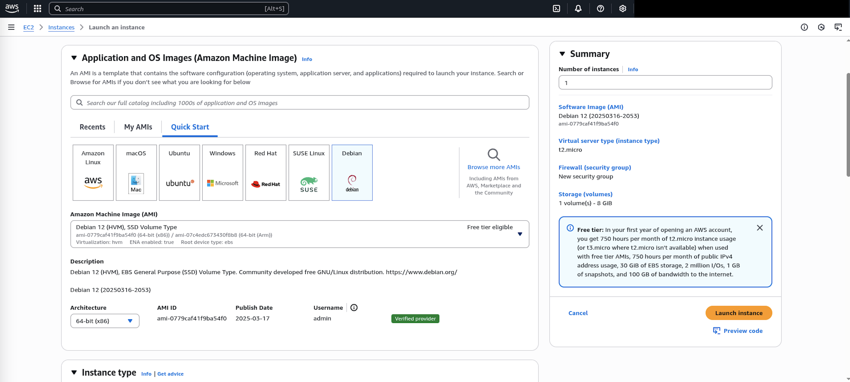The width and height of the screenshot is (850, 382).
Task: Click the Browse more AMIs magnifier icon
Action: pyautogui.click(x=494, y=154)
